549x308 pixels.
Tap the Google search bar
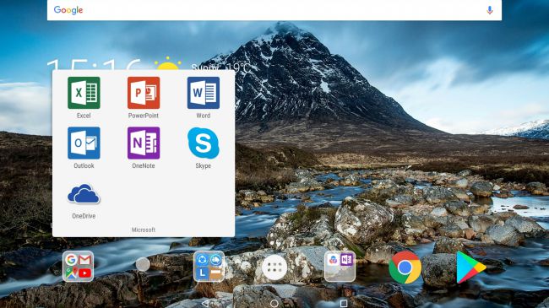274,10
